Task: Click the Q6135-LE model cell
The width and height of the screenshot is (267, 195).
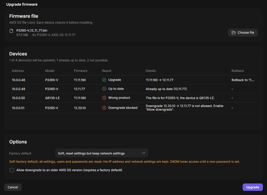Action: point(52,98)
